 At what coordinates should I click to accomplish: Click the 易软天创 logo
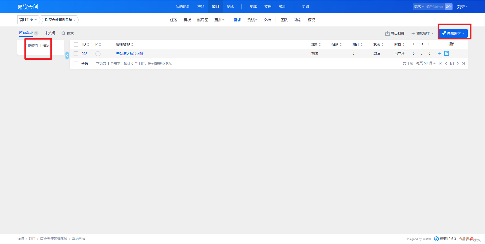click(x=28, y=7)
